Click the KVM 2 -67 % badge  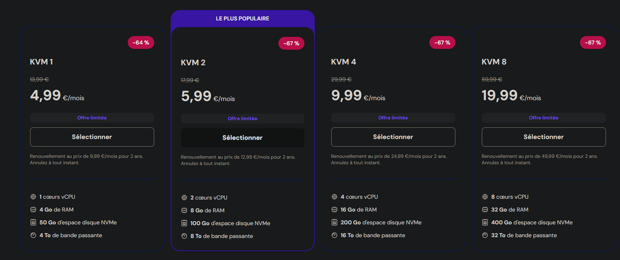coord(291,43)
